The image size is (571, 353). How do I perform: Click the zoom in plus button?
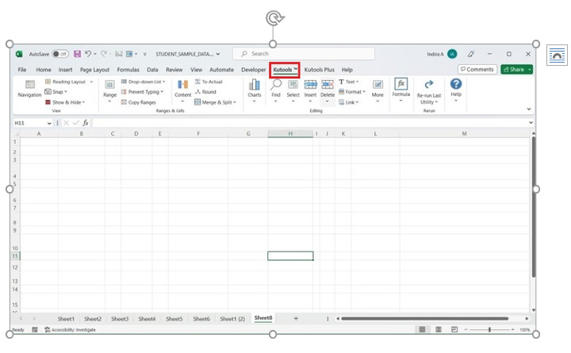click(512, 330)
